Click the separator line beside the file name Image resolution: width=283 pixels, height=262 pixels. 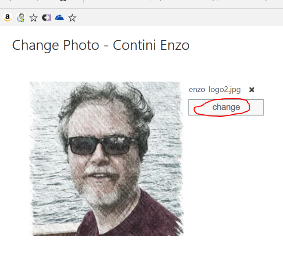(245, 89)
